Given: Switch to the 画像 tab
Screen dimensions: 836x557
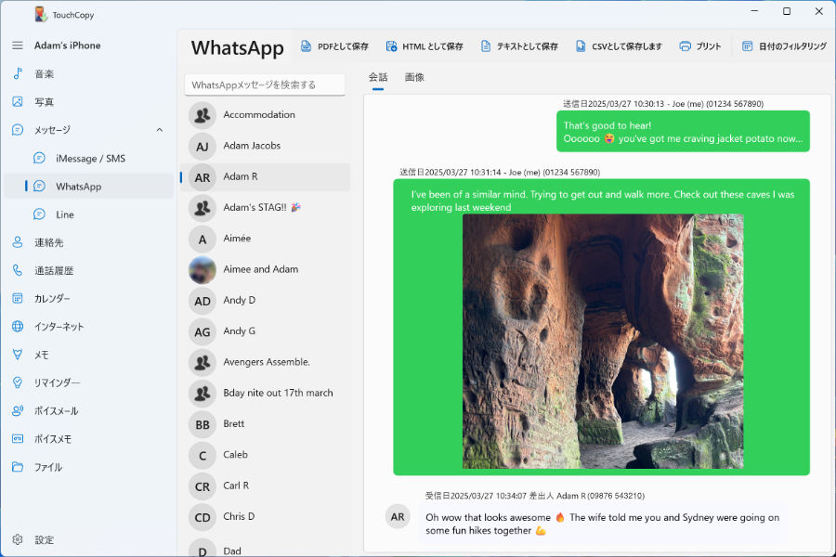Looking at the screenshot, I should tap(414, 78).
